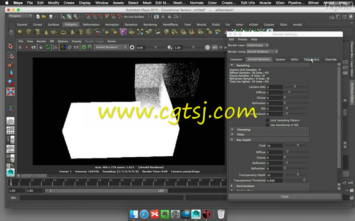Click the snapshot camera icon in Render View
The height and width of the screenshot is (221, 355).
(x=34, y=47)
